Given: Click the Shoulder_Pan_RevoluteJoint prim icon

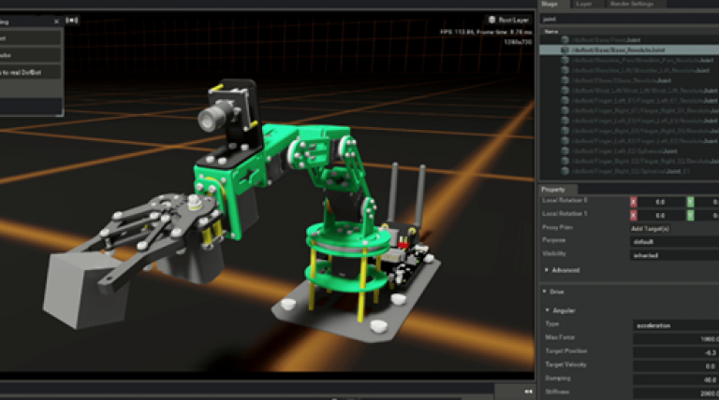Looking at the screenshot, I should click(565, 60).
